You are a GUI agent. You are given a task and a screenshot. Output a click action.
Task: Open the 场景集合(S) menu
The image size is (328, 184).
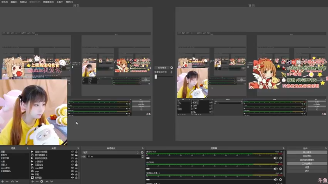48,2
